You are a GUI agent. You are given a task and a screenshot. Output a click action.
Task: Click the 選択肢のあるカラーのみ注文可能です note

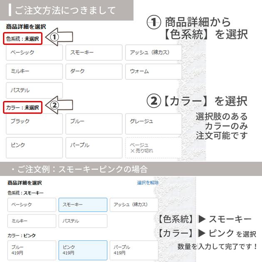pyautogui.click(x=222, y=126)
